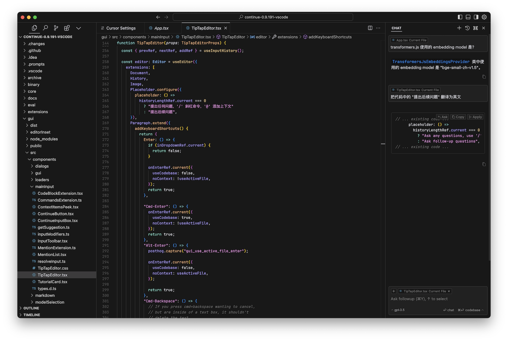Viewport: 508px width, 341px height.
Task: Toggle the bottom panel layout button
Action: 468,17
